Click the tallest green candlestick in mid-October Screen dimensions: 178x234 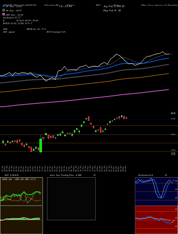[x=41, y=145]
